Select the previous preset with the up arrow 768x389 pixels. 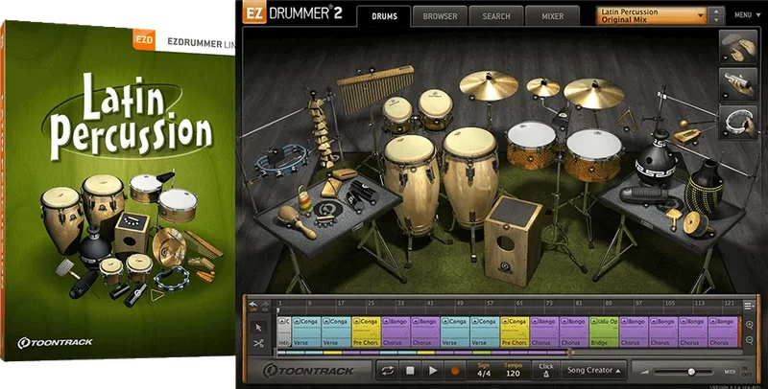[x=717, y=11]
